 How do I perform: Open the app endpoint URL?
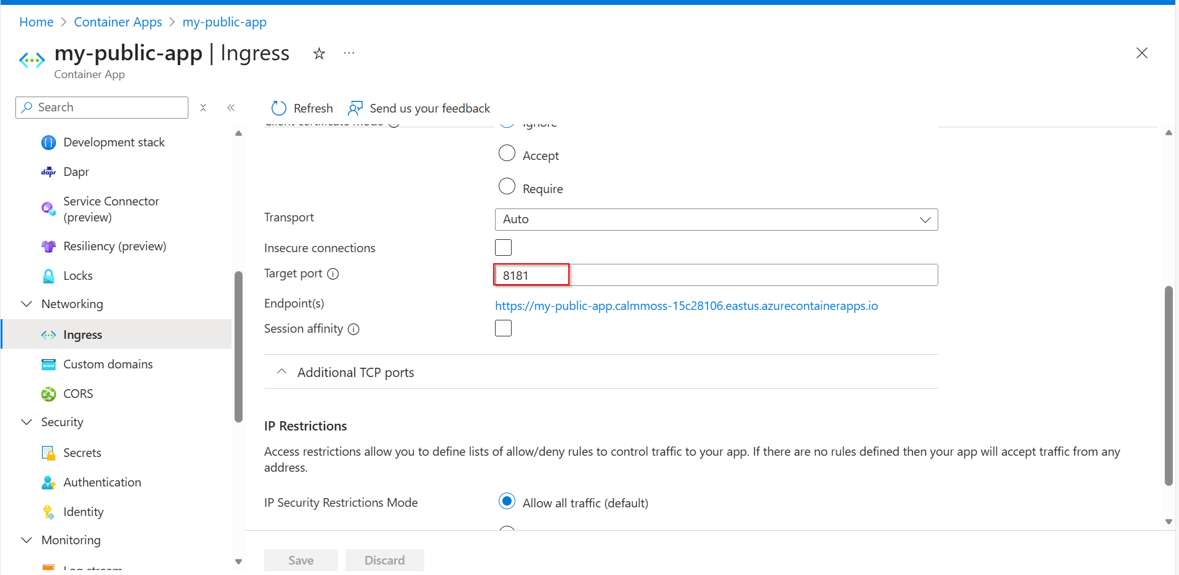[686, 306]
